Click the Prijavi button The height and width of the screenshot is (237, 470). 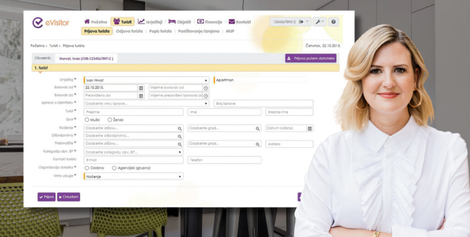[x=46, y=197]
